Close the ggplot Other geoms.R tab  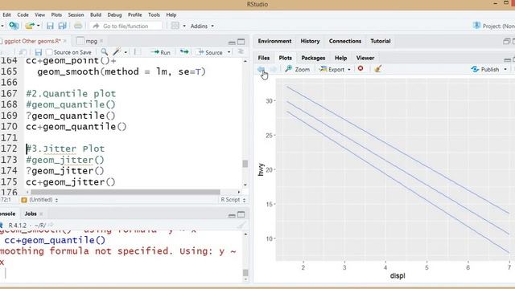coord(65,41)
